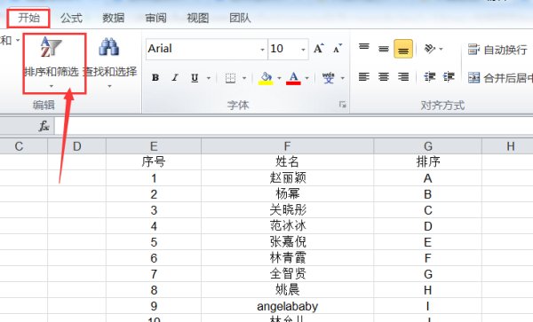
Task: Enable wrap text (自动换行)
Action: 497,50
